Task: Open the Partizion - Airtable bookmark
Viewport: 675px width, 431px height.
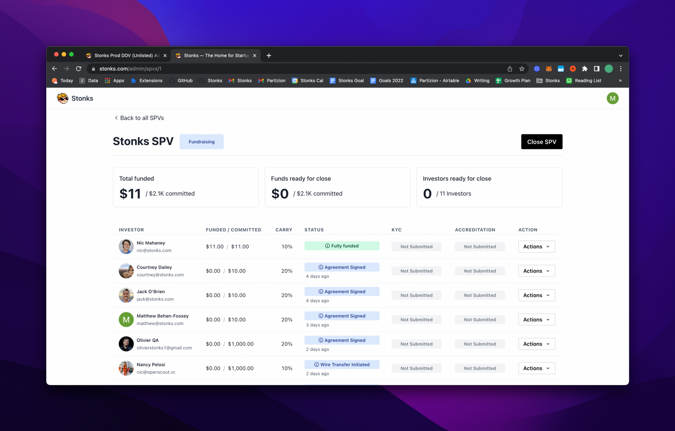Action: click(435, 81)
